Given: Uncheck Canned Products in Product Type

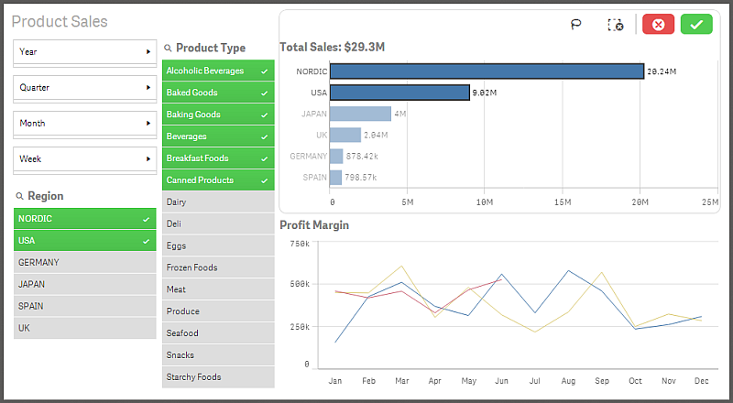Looking at the screenshot, I should tap(218, 180).
